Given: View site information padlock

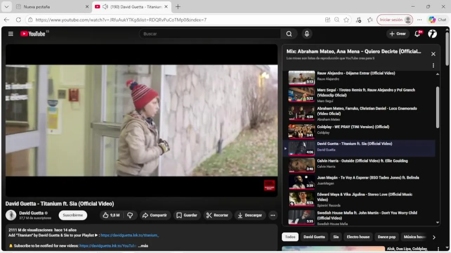Looking at the screenshot, I should (30, 20).
